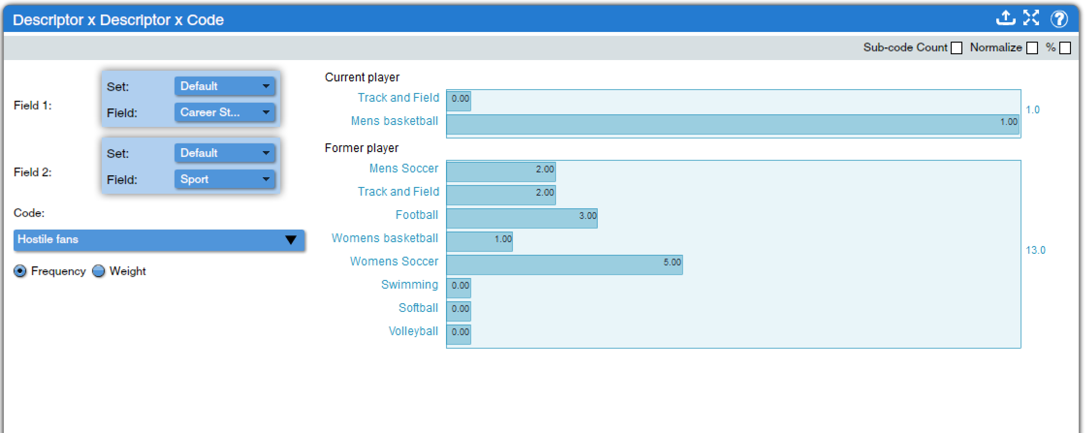Click the Football label link
1085x433 pixels.
416,215
